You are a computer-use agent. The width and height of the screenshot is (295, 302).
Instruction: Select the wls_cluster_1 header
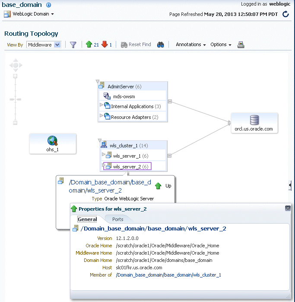133,146
